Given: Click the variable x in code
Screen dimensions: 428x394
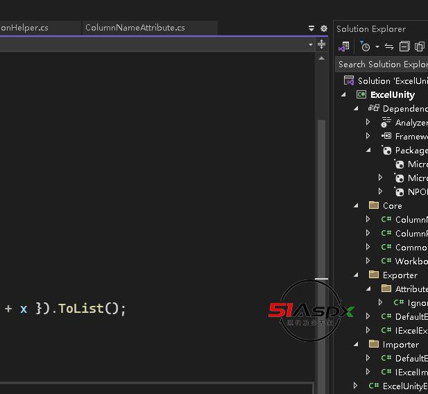Looking at the screenshot, I should coord(24,309).
